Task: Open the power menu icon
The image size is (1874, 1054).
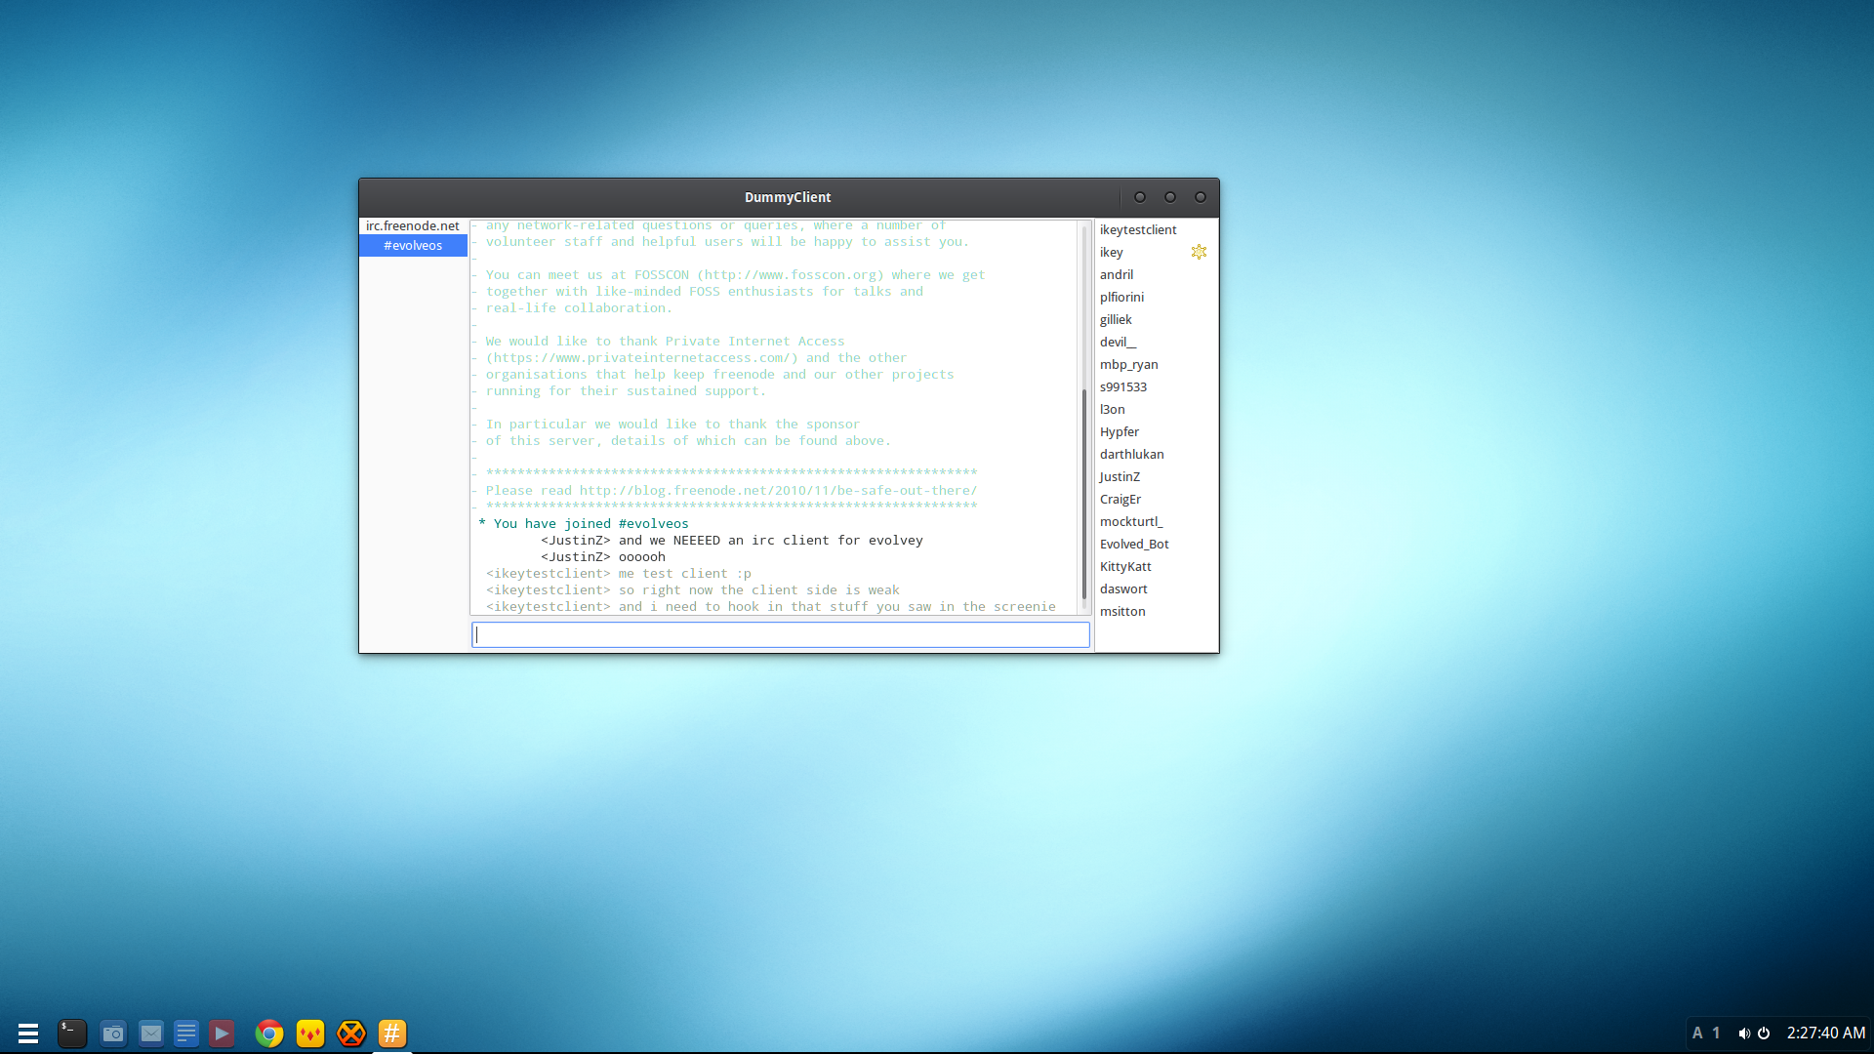Action: [1764, 1033]
